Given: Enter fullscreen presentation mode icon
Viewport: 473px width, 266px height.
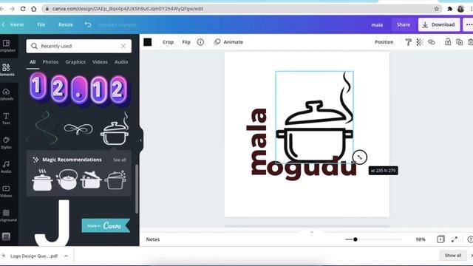Looking at the screenshot, I should coord(455,239).
